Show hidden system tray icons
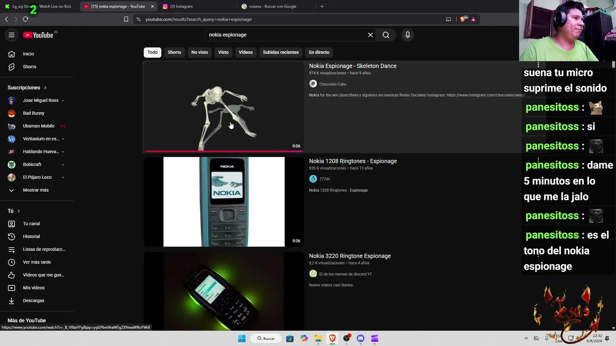Screen dimensions: 616x346 coord(526,338)
